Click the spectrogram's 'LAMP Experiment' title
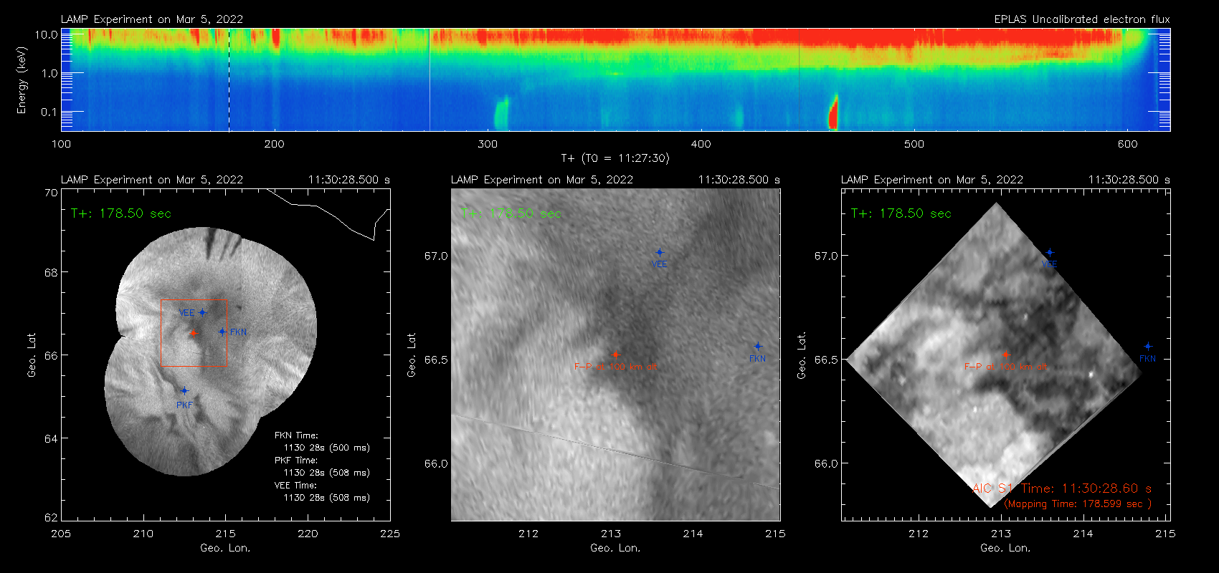Viewport: 1219px width, 573px height. click(x=152, y=19)
